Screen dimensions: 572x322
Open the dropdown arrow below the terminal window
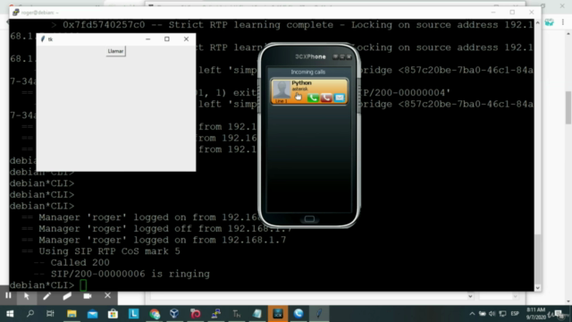470,296
